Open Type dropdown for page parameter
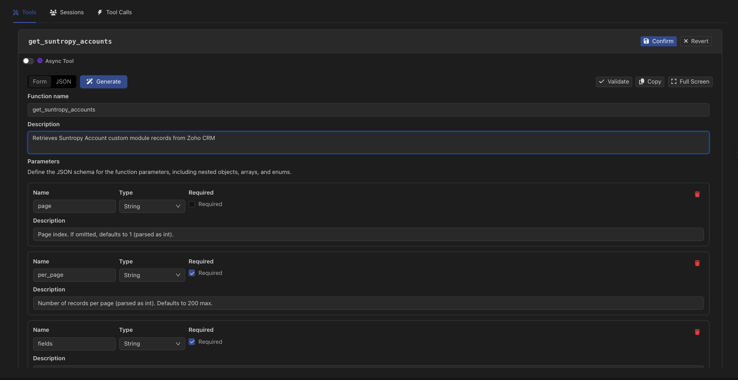This screenshot has height=380, width=738. (152, 207)
